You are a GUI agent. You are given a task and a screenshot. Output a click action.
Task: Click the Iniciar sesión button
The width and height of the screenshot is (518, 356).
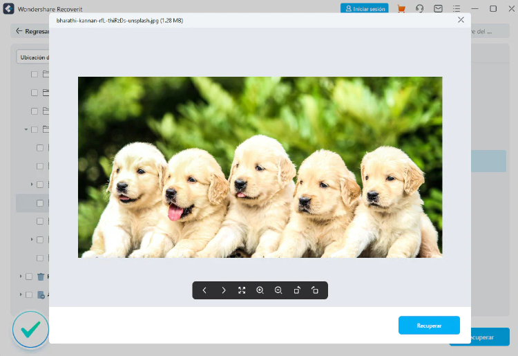364,9
